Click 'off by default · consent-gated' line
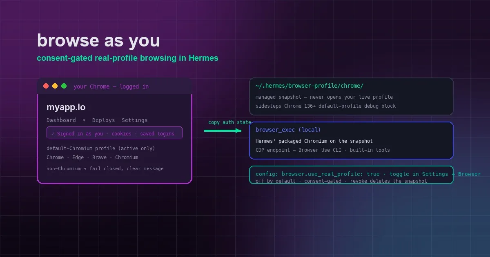490x257 pixels. 341,181
